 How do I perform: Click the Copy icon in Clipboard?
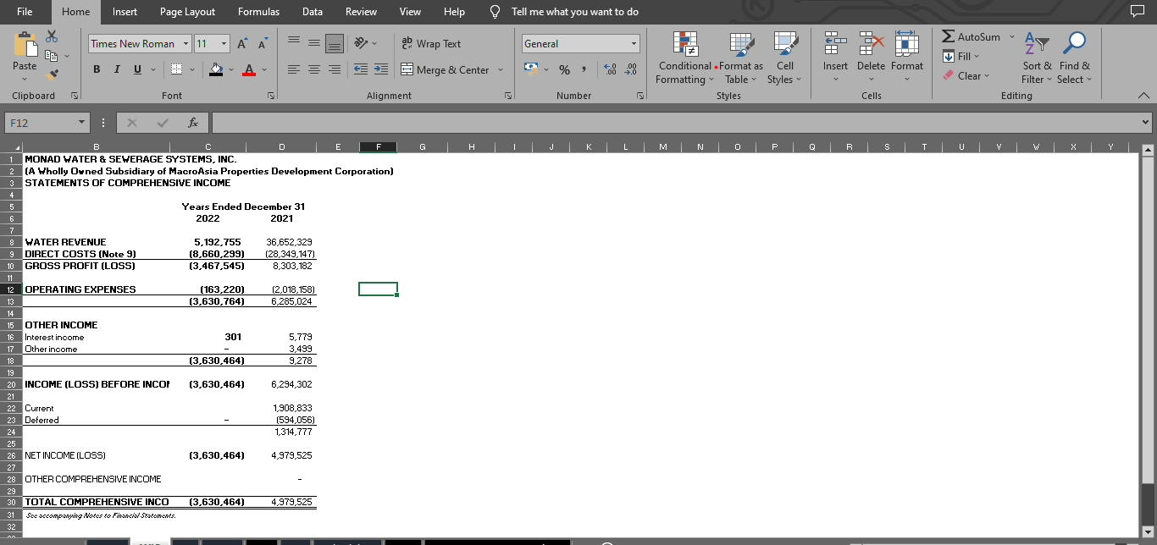[x=52, y=56]
